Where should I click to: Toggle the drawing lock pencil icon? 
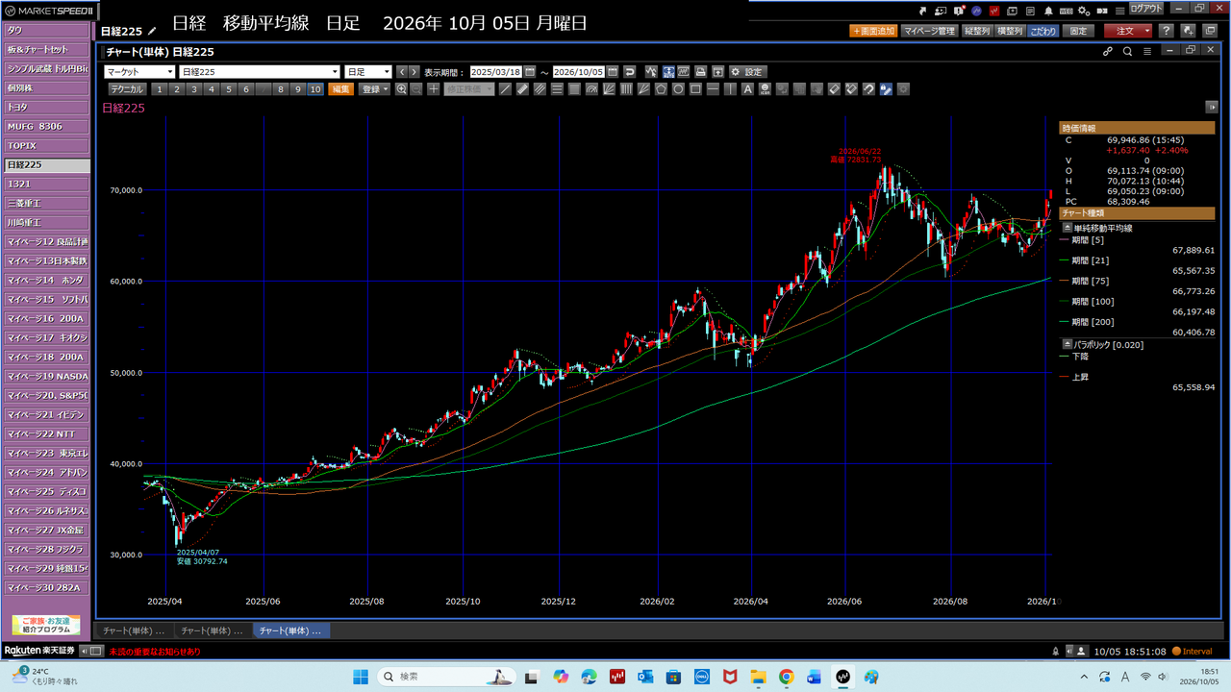click(x=886, y=89)
